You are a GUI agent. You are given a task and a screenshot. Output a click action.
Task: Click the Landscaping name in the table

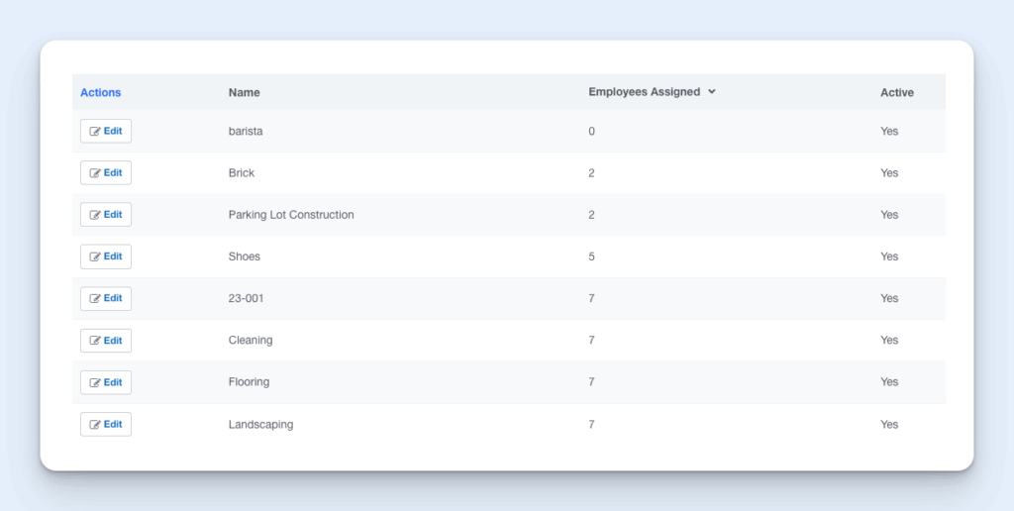click(260, 424)
